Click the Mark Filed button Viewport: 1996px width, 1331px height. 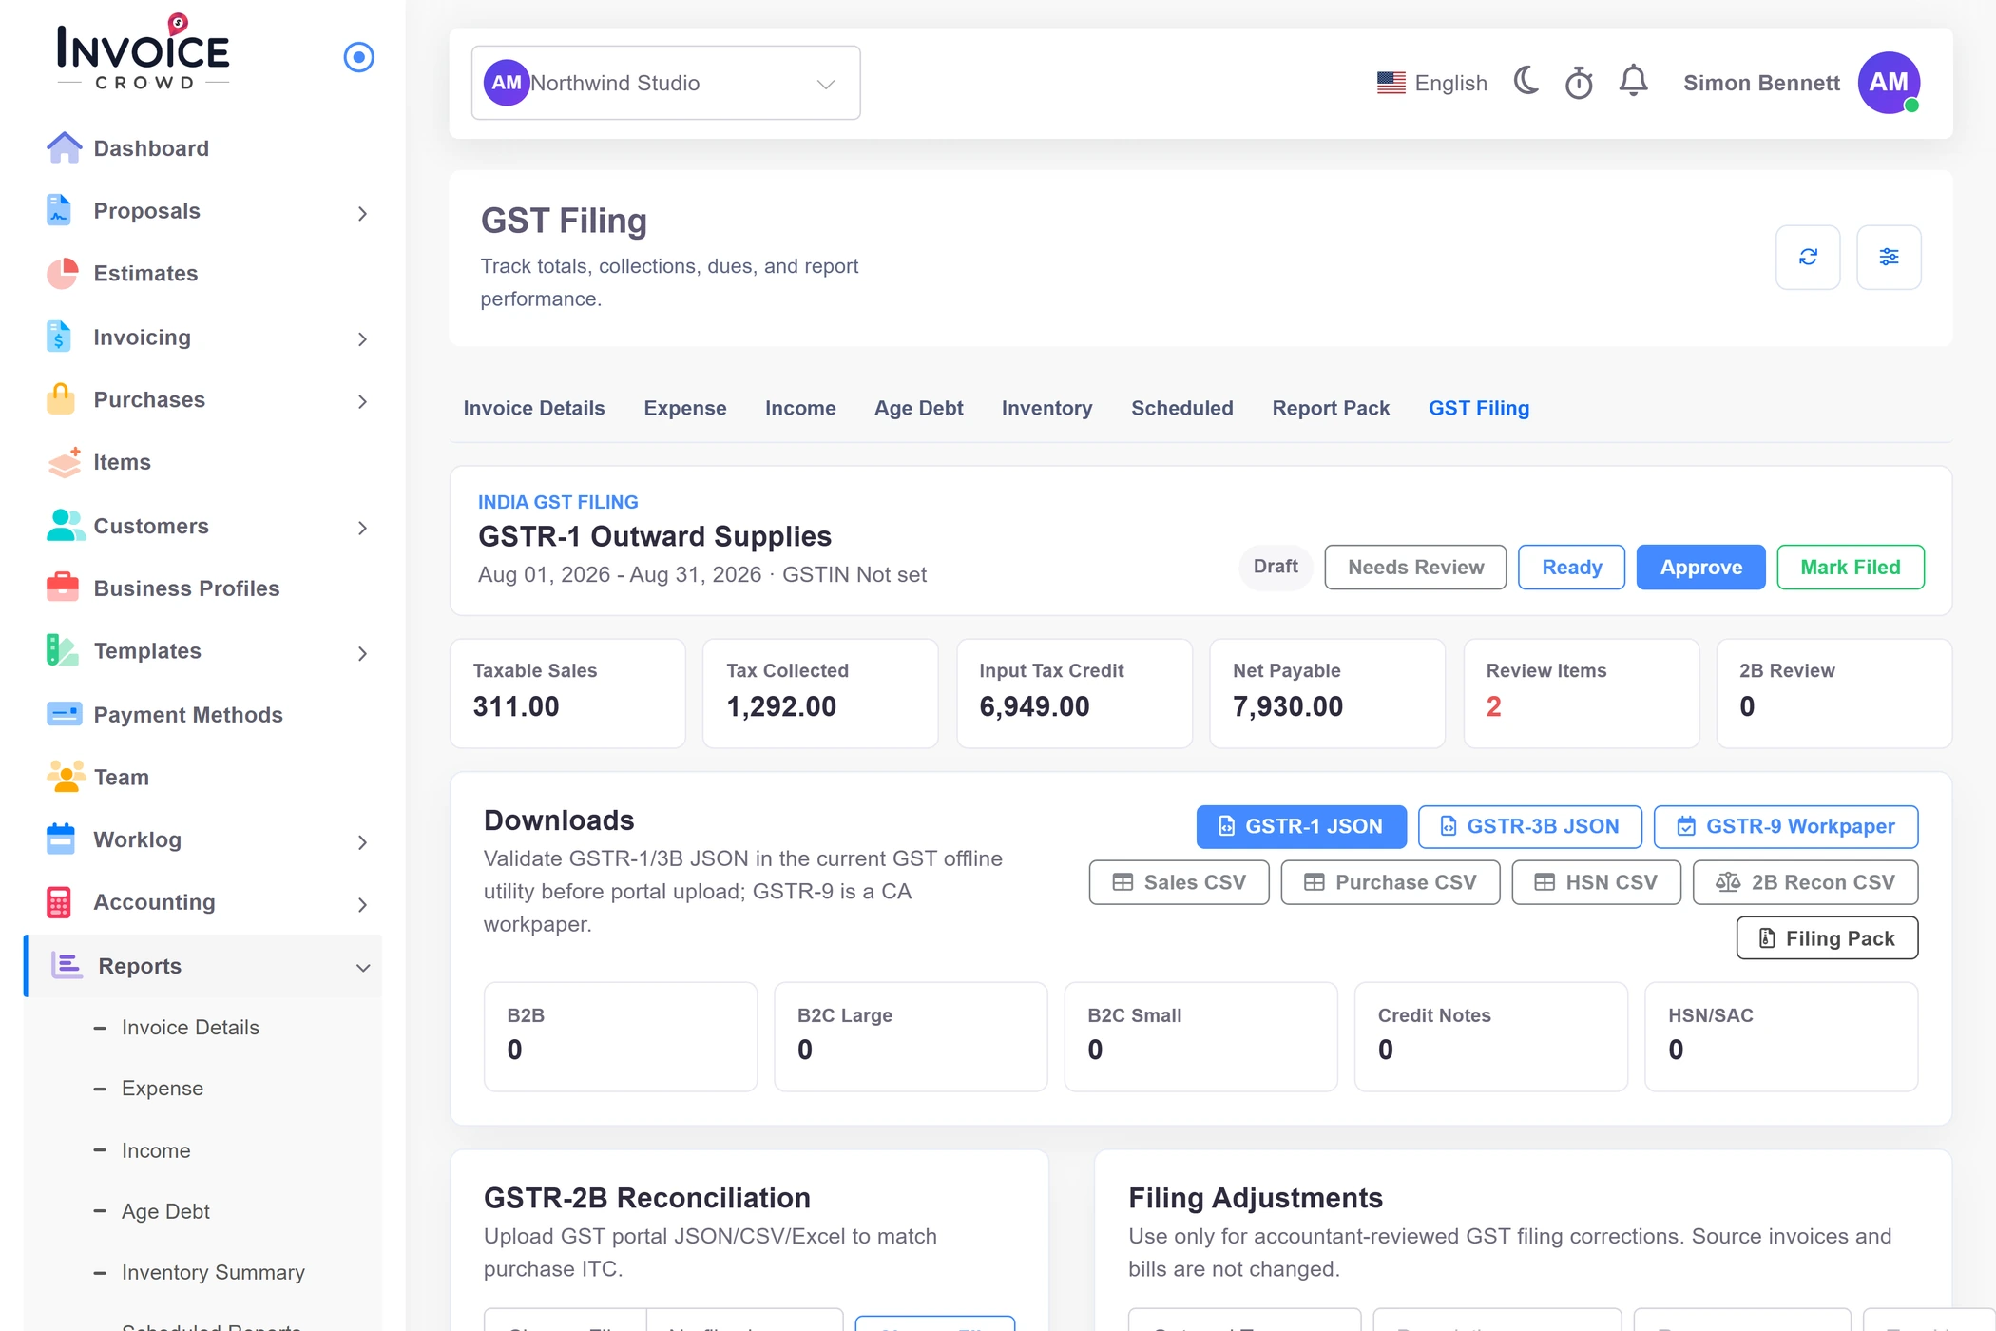pos(1850,567)
